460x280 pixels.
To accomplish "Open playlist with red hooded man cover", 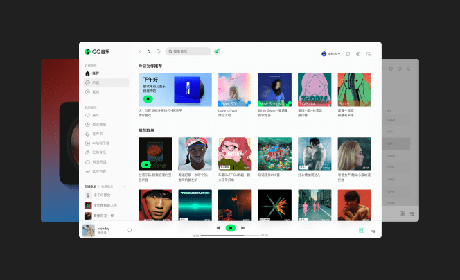I will coord(155,205).
